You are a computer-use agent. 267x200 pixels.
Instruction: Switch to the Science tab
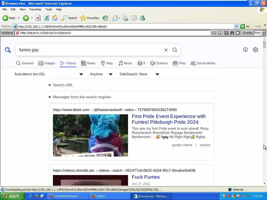tap(159, 63)
